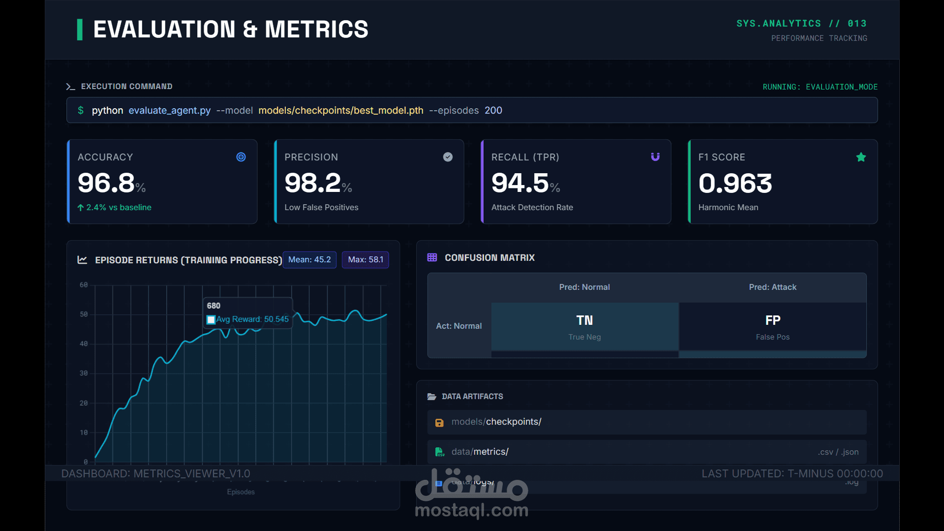Viewport: 944px width, 531px height.
Task: Click the Pred: Normal column header
Action: tap(584, 287)
